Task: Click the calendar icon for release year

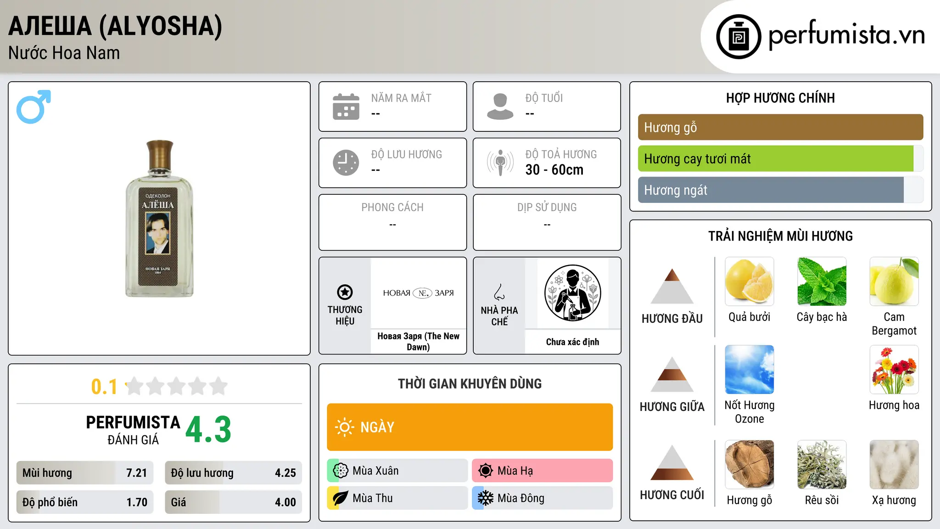Action: click(x=346, y=107)
